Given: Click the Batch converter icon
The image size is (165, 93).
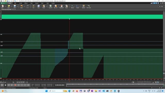Looking at the screenshot, I should [67, 6].
